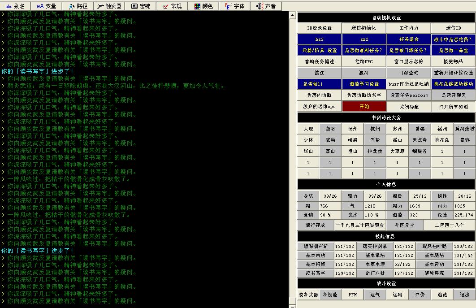Viewport: 476px width, 308px height.
Task: Click the scrollbar up arrow beside output
Action: click(x=293, y=16)
